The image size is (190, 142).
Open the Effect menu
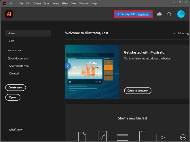(65, 3)
